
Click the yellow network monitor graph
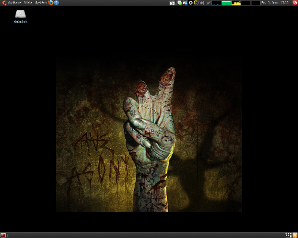(236, 3)
